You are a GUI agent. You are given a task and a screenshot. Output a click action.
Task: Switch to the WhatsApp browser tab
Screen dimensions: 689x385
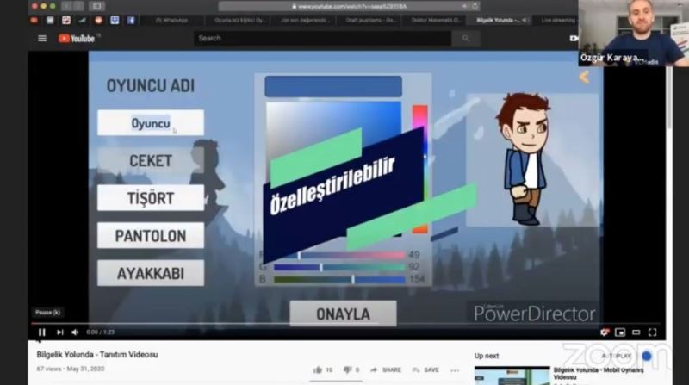click(x=175, y=20)
